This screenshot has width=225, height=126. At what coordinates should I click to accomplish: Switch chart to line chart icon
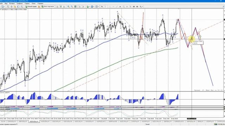pos(64,7)
